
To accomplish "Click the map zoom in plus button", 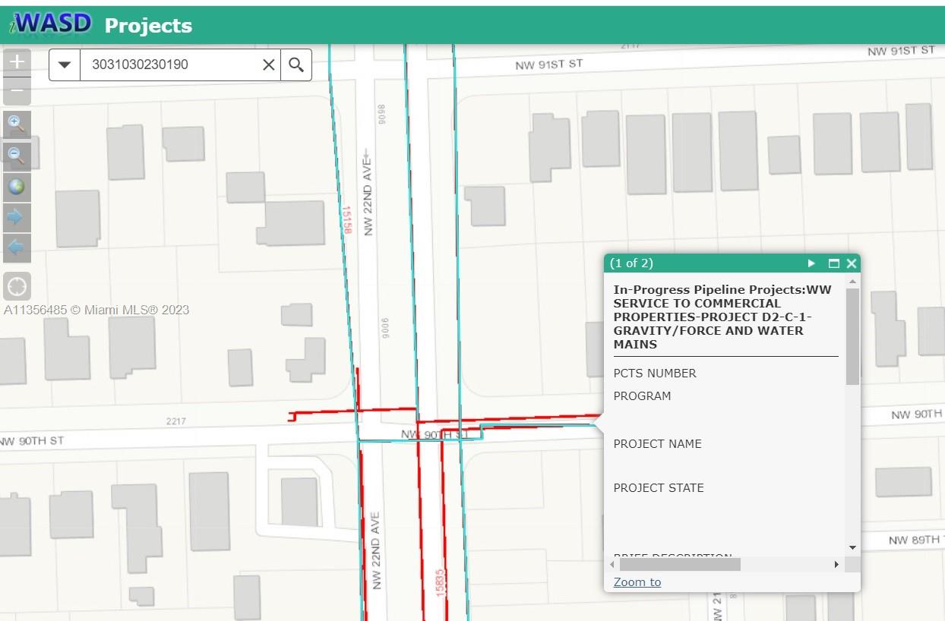I will (x=17, y=62).
